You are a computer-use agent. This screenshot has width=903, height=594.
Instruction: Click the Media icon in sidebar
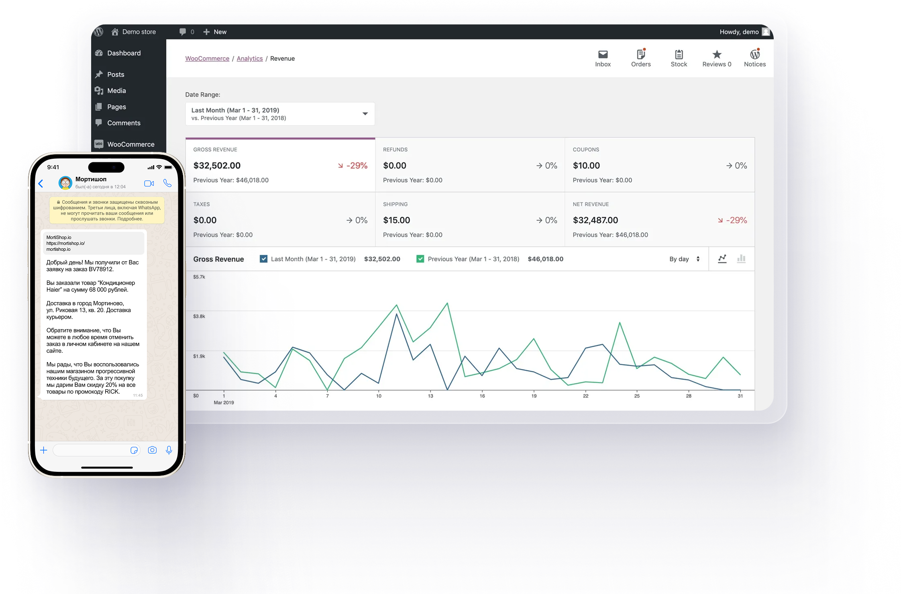(99, 90)
